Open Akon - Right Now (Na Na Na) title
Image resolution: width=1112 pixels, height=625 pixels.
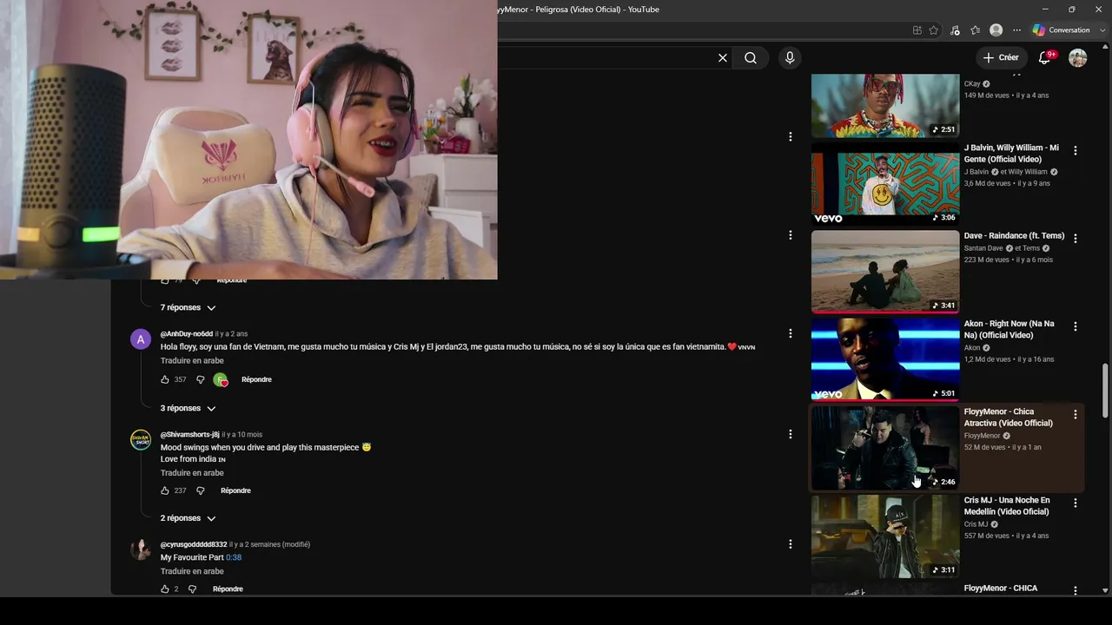coord(1009,330)
